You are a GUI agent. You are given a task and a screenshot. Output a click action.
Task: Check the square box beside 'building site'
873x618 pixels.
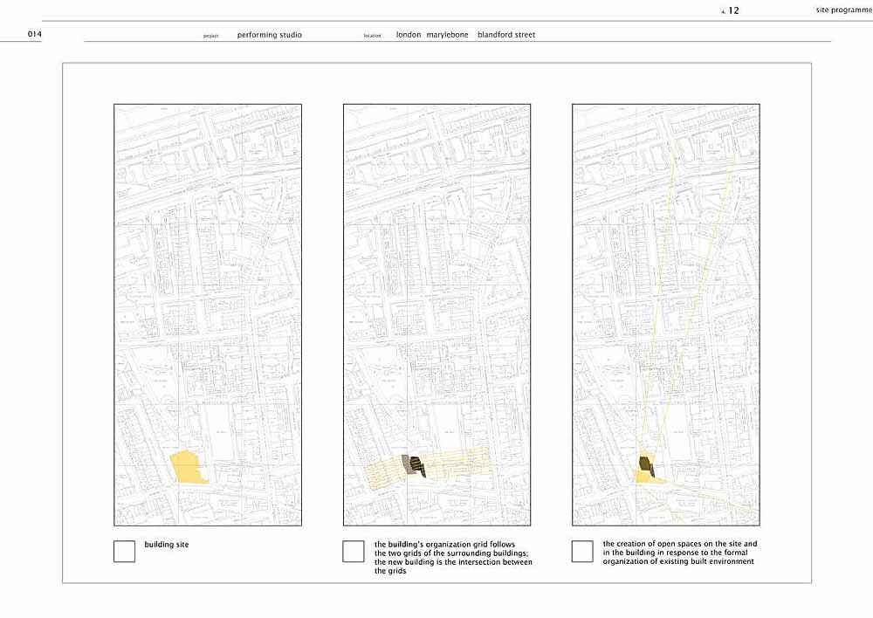tap(124, 551)
